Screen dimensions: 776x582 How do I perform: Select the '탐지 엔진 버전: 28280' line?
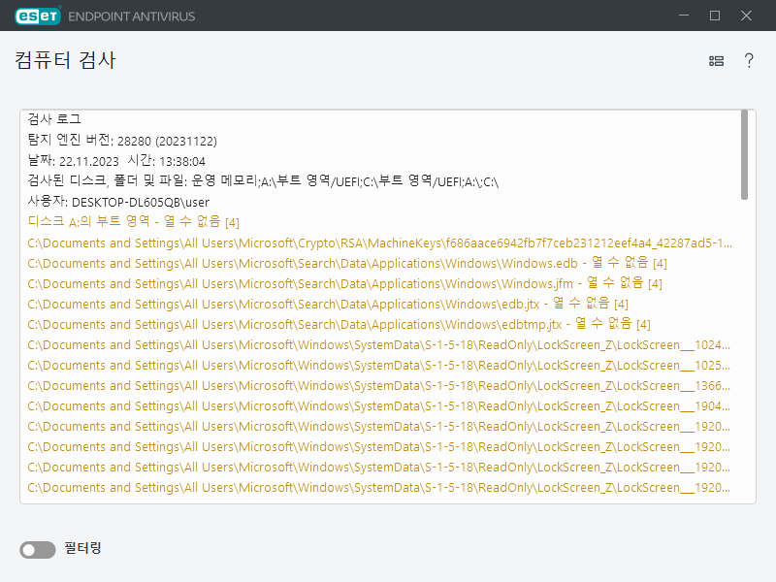click(x=122, y=141)
